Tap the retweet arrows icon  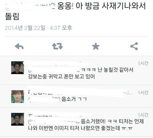coord(57,46)
